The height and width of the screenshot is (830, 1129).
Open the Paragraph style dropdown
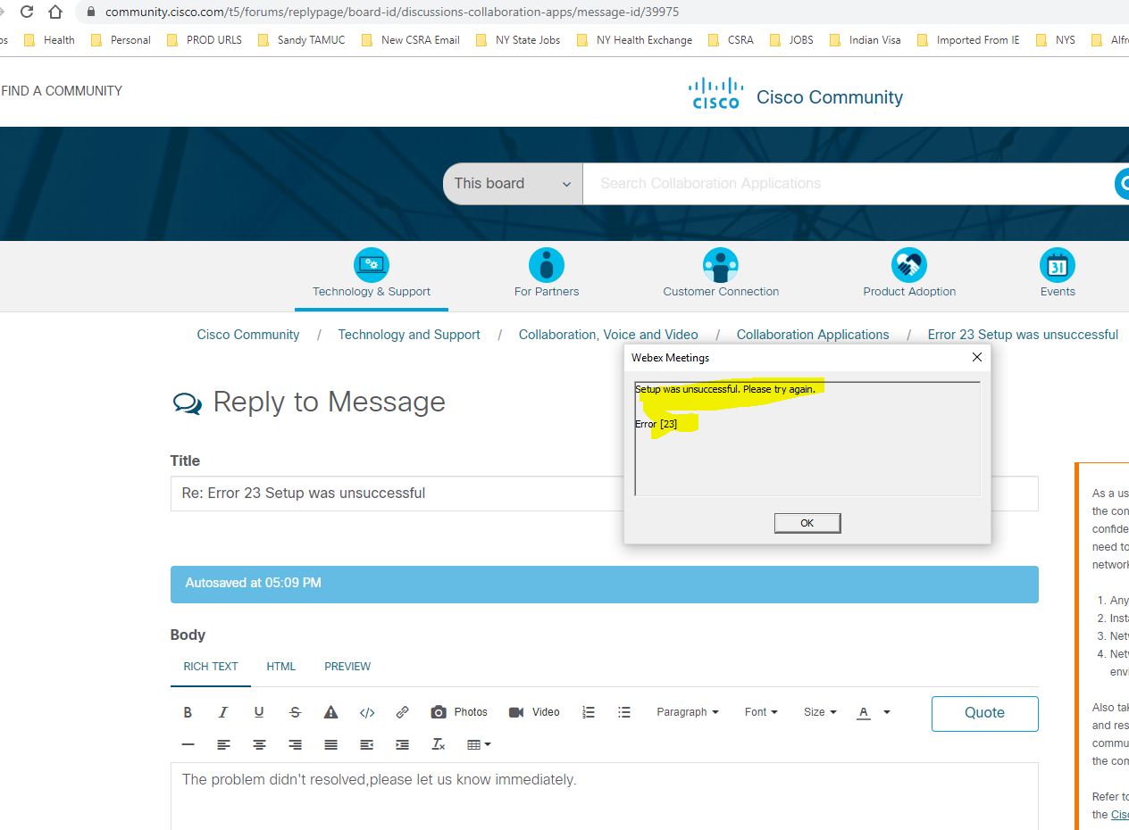point(687,711)
